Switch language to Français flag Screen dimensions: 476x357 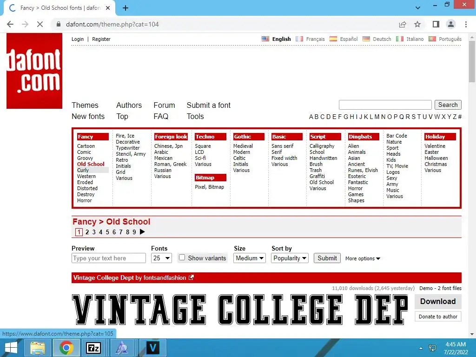[299, 39]
